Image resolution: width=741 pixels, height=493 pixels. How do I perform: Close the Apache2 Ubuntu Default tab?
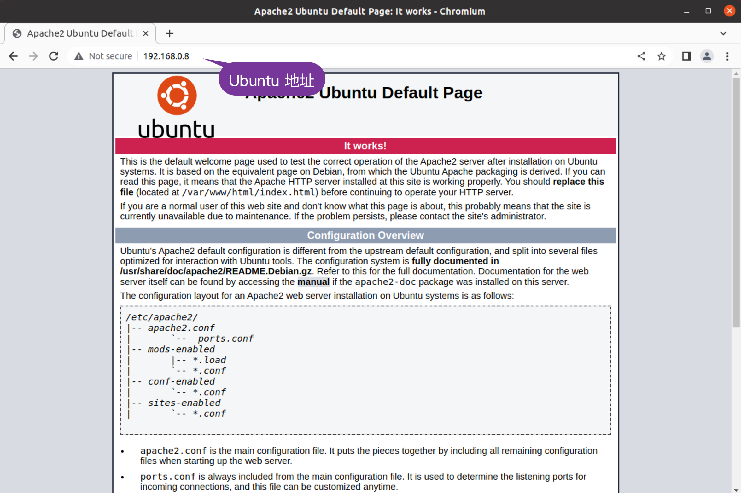(145, 33)
